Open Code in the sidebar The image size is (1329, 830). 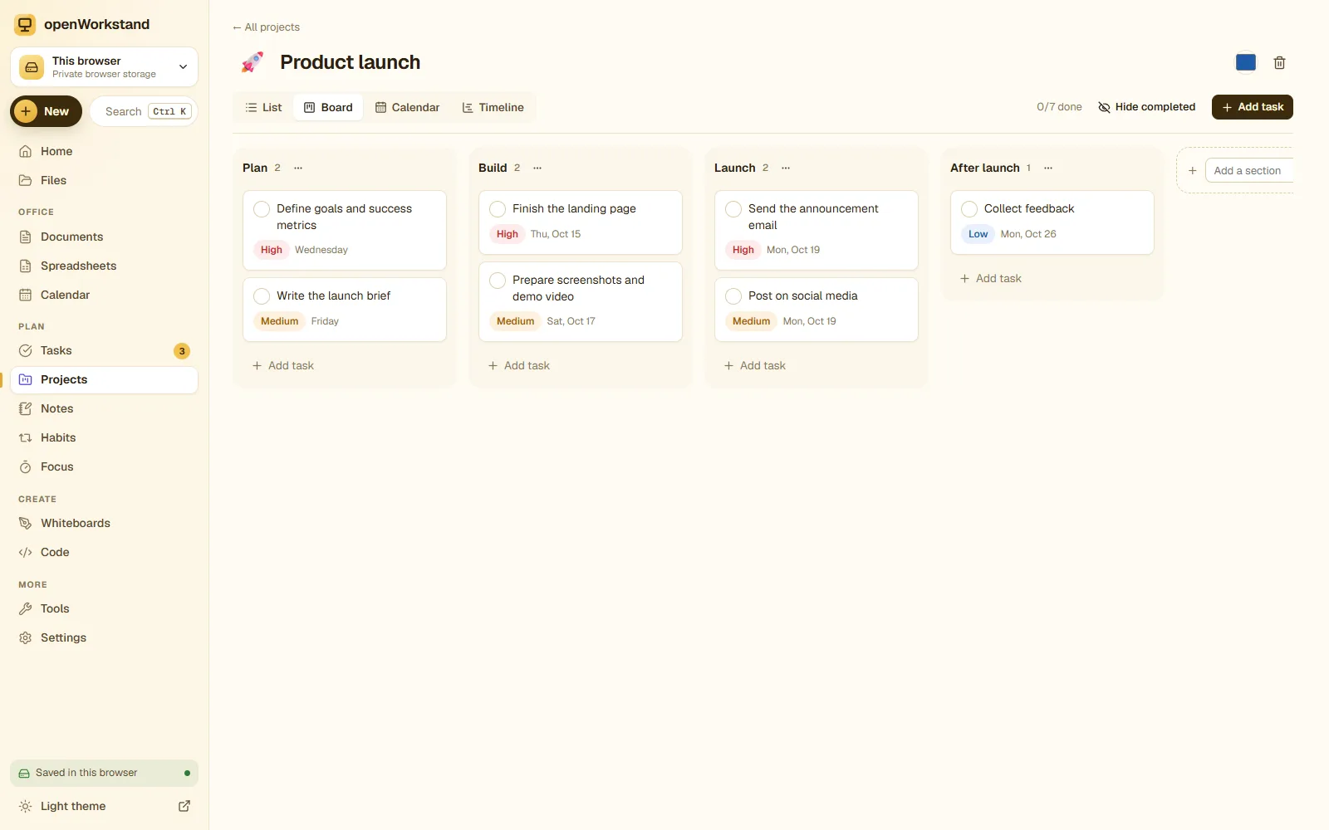[x=104, y=552]
